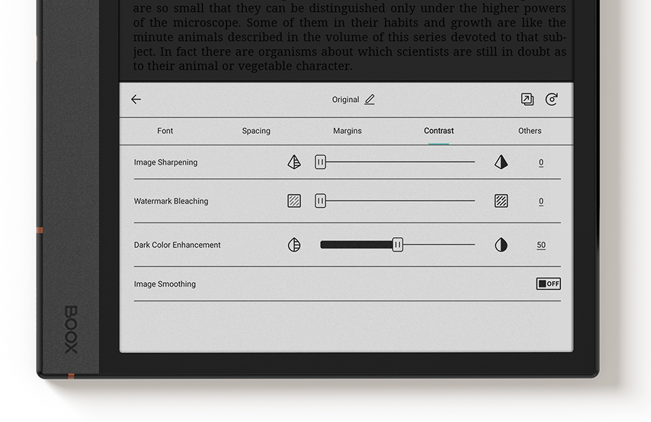Image resolution: width=651 pixels, height=422 pixels.
Task: Toggle Image Smoothing on
Action: pyautogui.click(x=548, y=284)
